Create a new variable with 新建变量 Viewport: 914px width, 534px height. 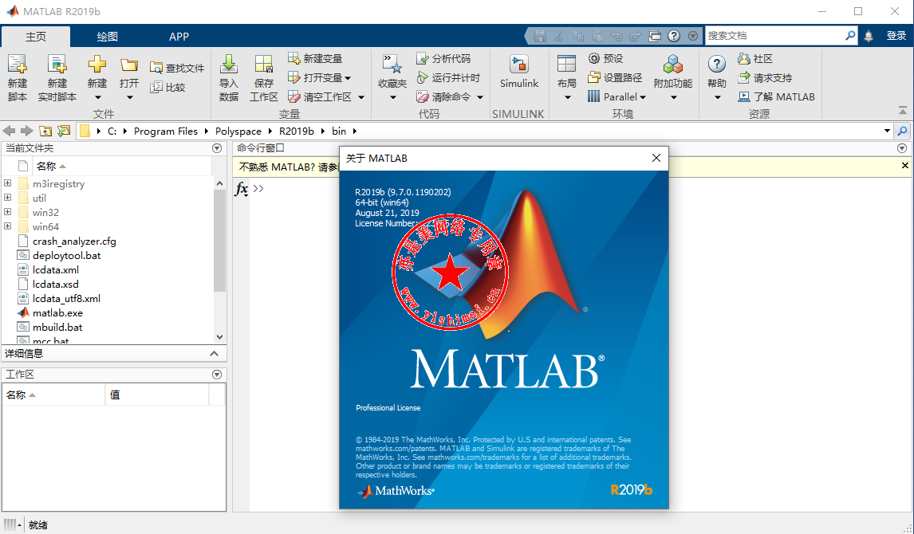tap(315, 58)
